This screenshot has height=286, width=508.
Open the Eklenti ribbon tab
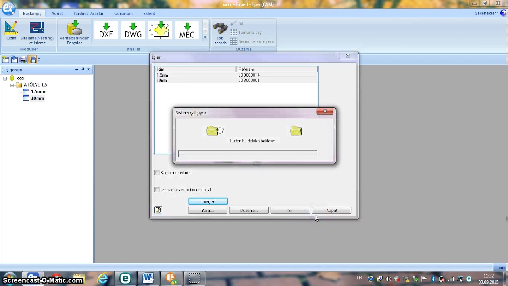150,13
